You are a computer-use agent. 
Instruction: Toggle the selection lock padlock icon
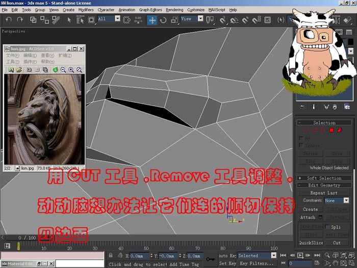(x=111, y=255)
